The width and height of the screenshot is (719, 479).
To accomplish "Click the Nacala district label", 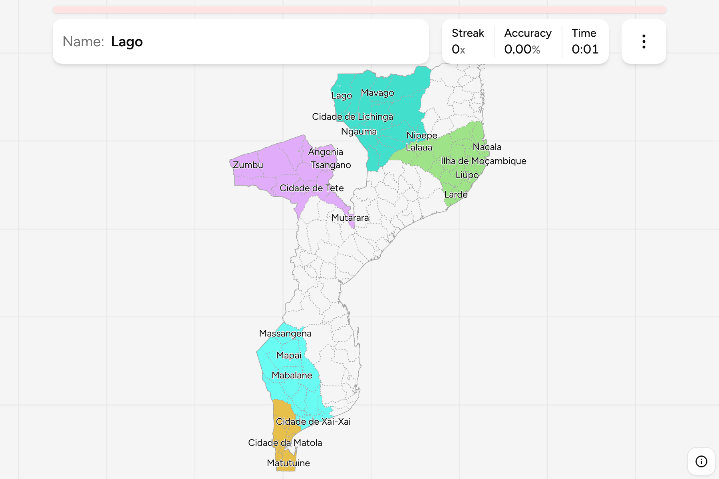I will tap(487, 147).
